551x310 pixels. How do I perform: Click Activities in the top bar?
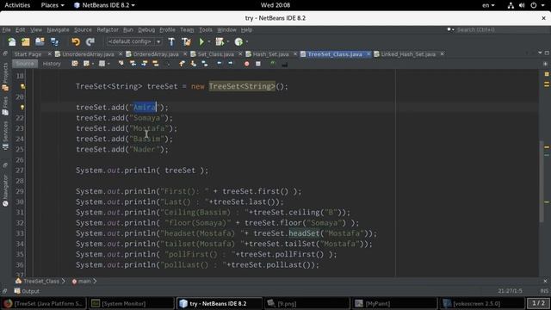pos(17,5)
